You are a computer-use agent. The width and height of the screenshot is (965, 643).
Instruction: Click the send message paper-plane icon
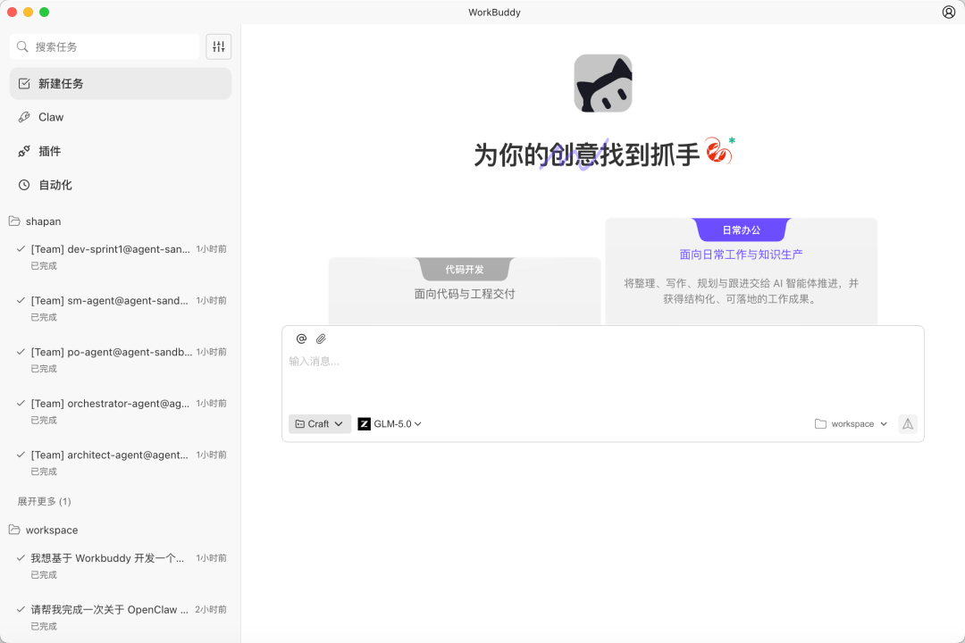pyautogui.click(x=908, y=423)
